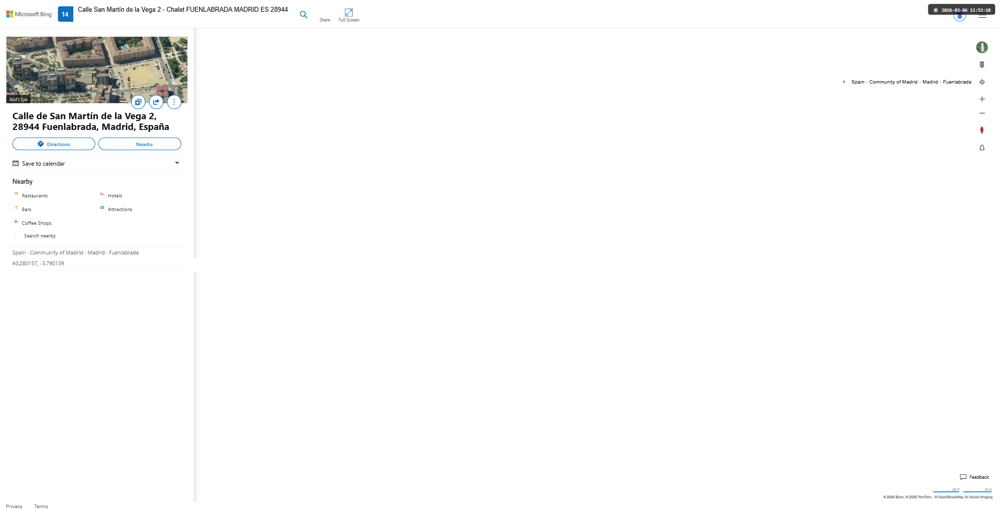1000x510 pixels.
Task: Click the address title Calle de San Martín
Action: tap(91, 122)
